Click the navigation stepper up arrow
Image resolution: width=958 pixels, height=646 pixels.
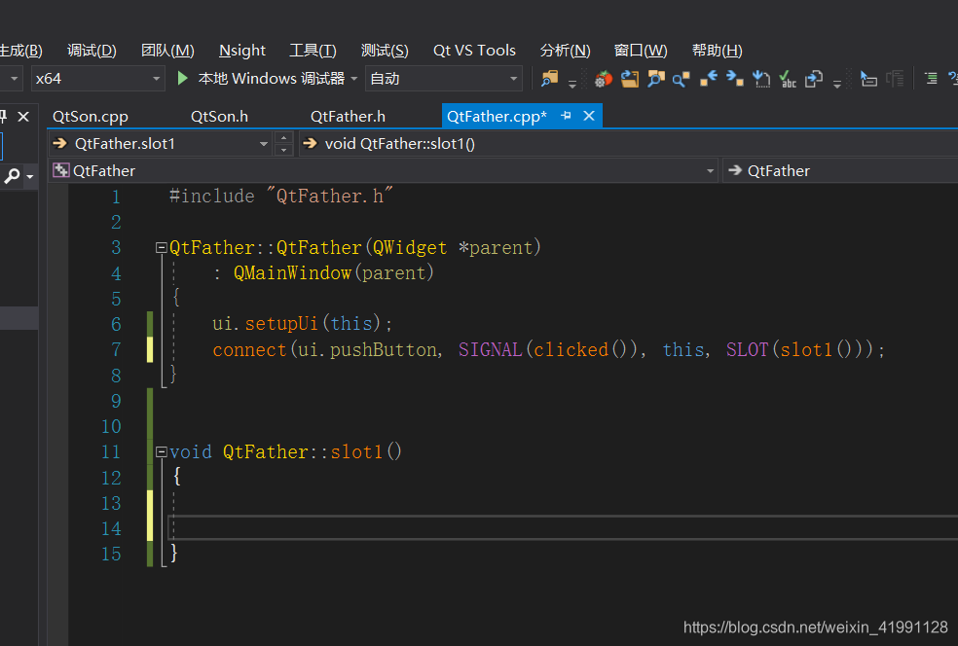[x=283, y=137]
